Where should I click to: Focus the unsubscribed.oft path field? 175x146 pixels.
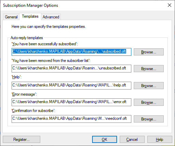pos(71,68)
